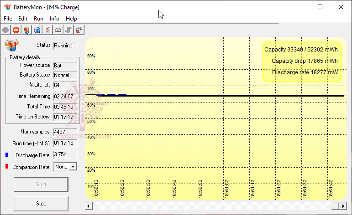Click the 'Num samples' label
352x215 pixels.
(x=35, y=132)
